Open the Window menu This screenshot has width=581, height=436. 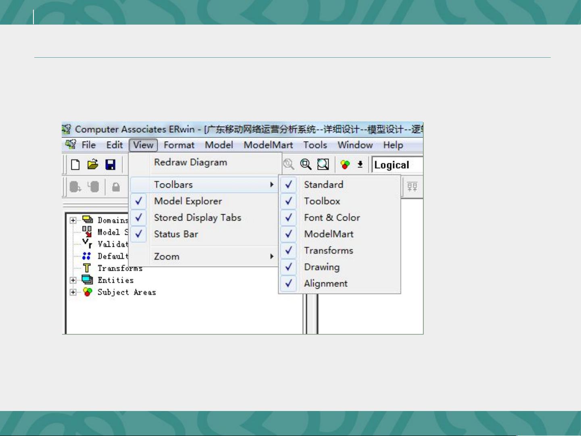tap(355, 145)
